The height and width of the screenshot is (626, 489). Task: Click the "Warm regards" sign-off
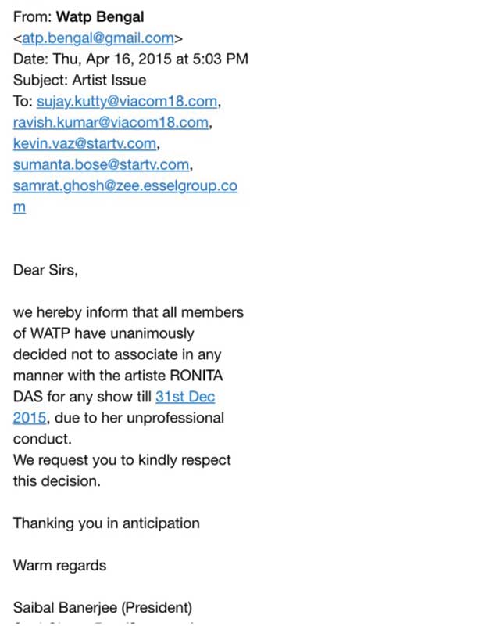pyautogui.click(x=59, y=565)
